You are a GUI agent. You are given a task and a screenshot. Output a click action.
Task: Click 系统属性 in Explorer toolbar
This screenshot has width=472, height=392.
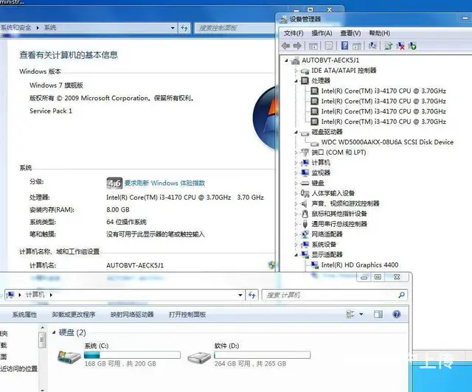point(24,315)
